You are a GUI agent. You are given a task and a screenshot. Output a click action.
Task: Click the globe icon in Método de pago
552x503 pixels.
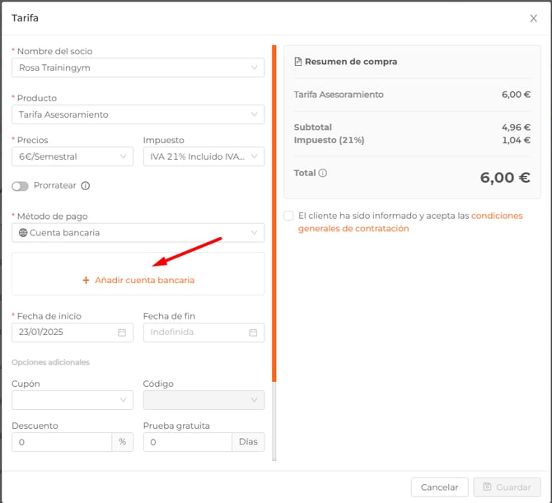[x=23, y=233]
